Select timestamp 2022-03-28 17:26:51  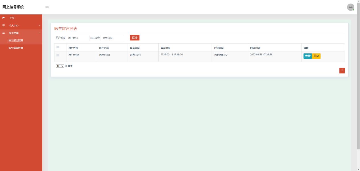coord(261,55)
